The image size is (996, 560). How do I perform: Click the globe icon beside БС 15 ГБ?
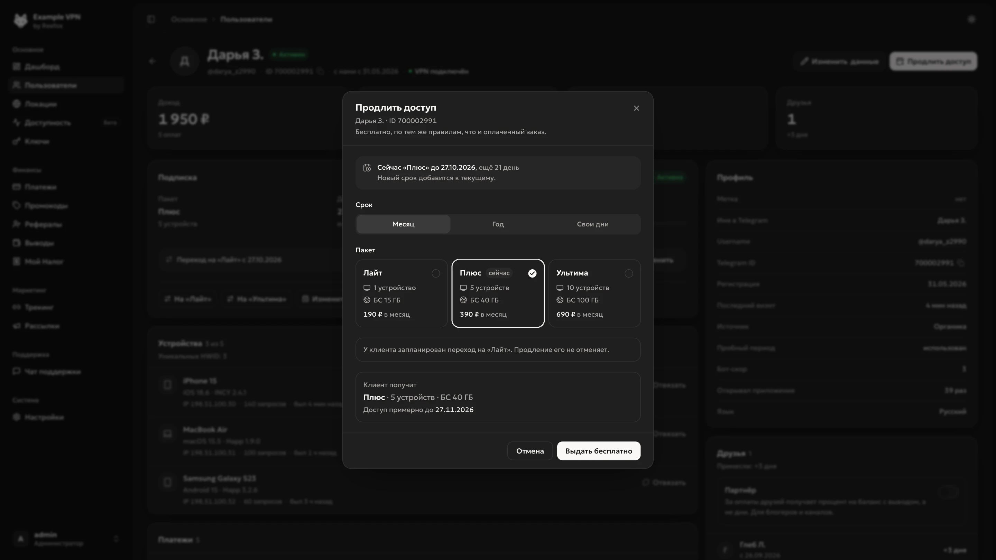(x=367, y=300)
